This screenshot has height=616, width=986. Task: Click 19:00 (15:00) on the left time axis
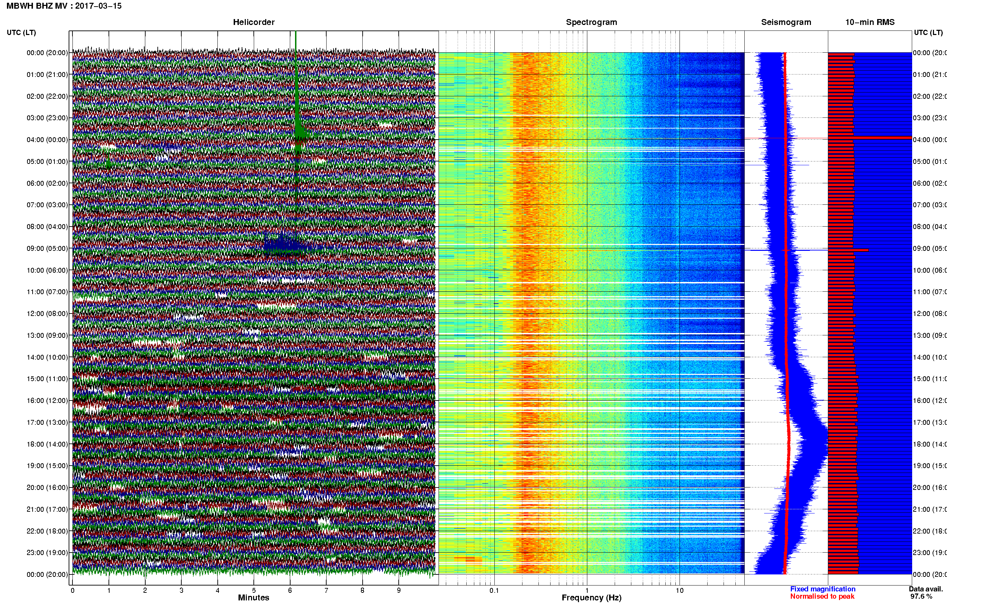click(47, 466)
